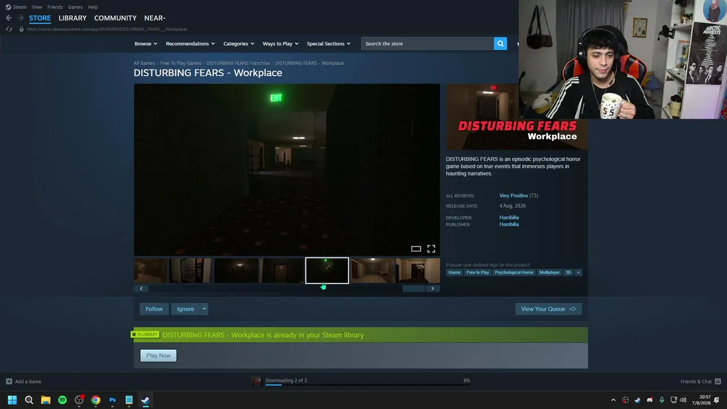The width and height of the screenshot is (727, 409).
Task: Switch to the LIBRARY tab
Action: click(x=73, y=18)
